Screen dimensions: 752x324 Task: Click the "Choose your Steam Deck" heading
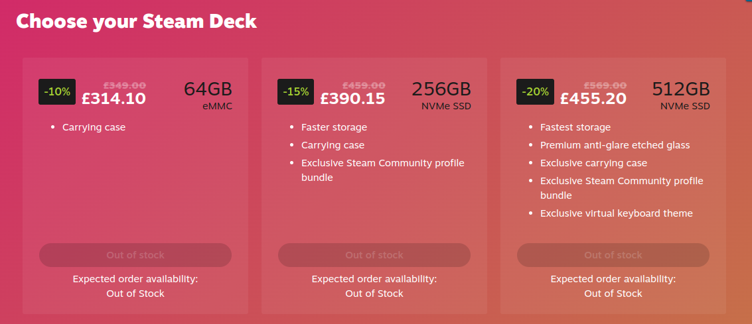tap(136, 21)
